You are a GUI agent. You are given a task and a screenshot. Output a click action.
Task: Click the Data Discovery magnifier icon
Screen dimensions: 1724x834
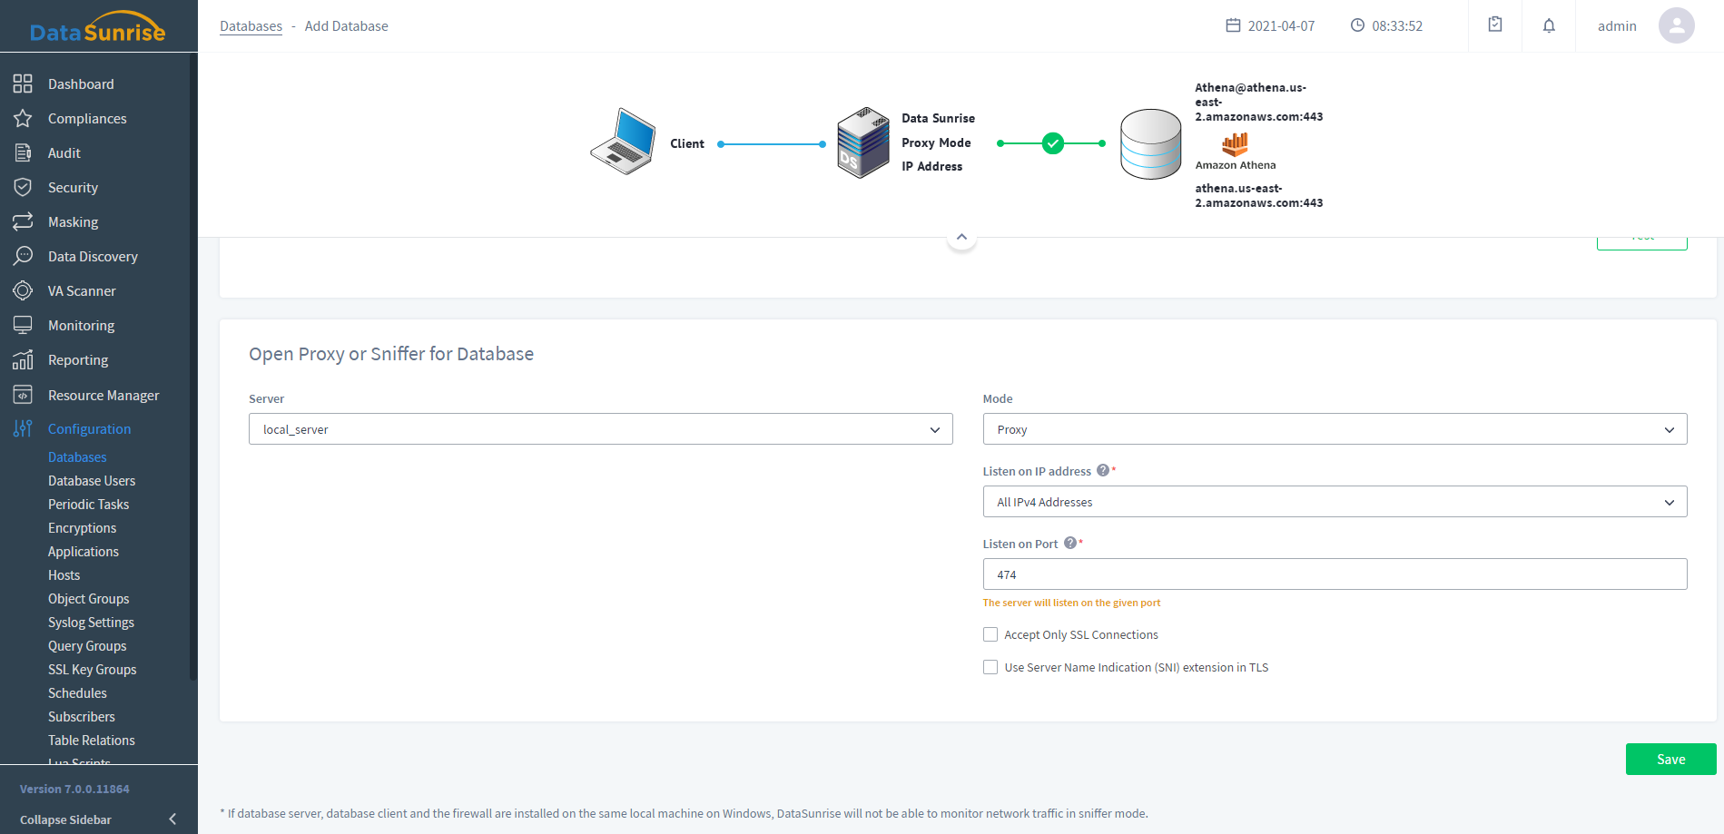click(x=23, y=257)
